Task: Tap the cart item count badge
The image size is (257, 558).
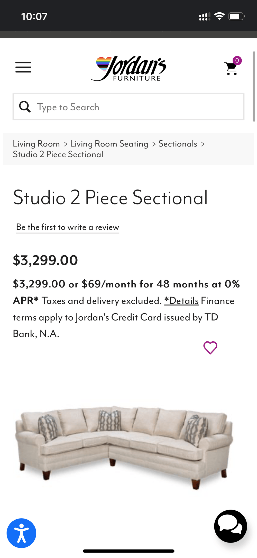Action: tap(237, 61)
